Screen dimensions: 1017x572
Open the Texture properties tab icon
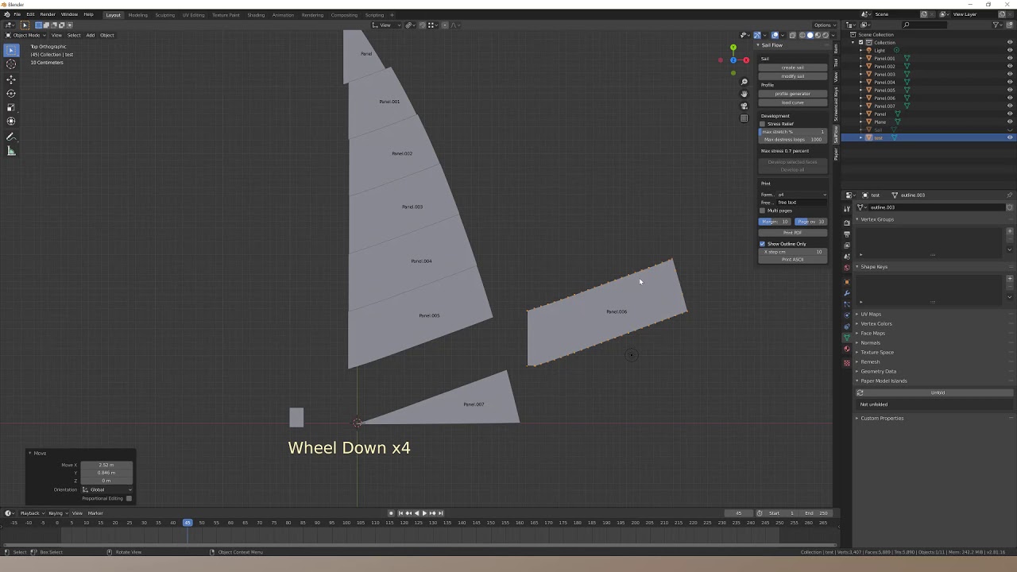point(847,363)
